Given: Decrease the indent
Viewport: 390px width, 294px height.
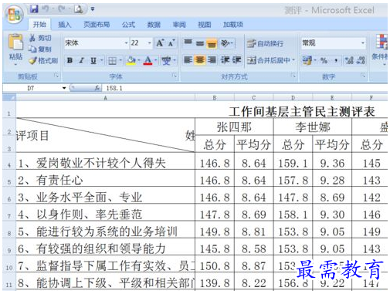Looking at the screenshot, I should pos(225,60).
